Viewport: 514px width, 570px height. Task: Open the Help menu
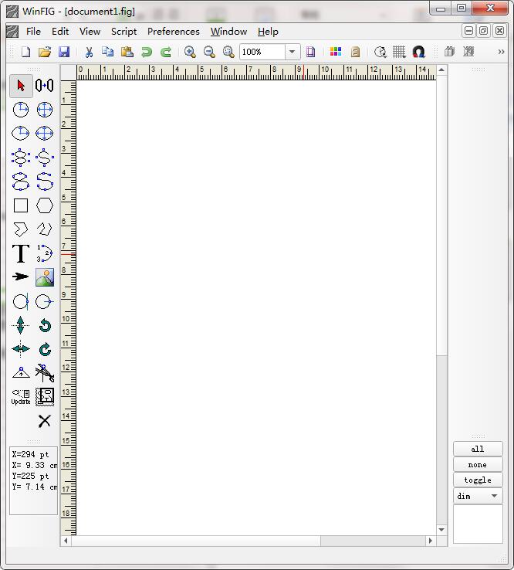(x=268, y=32)
